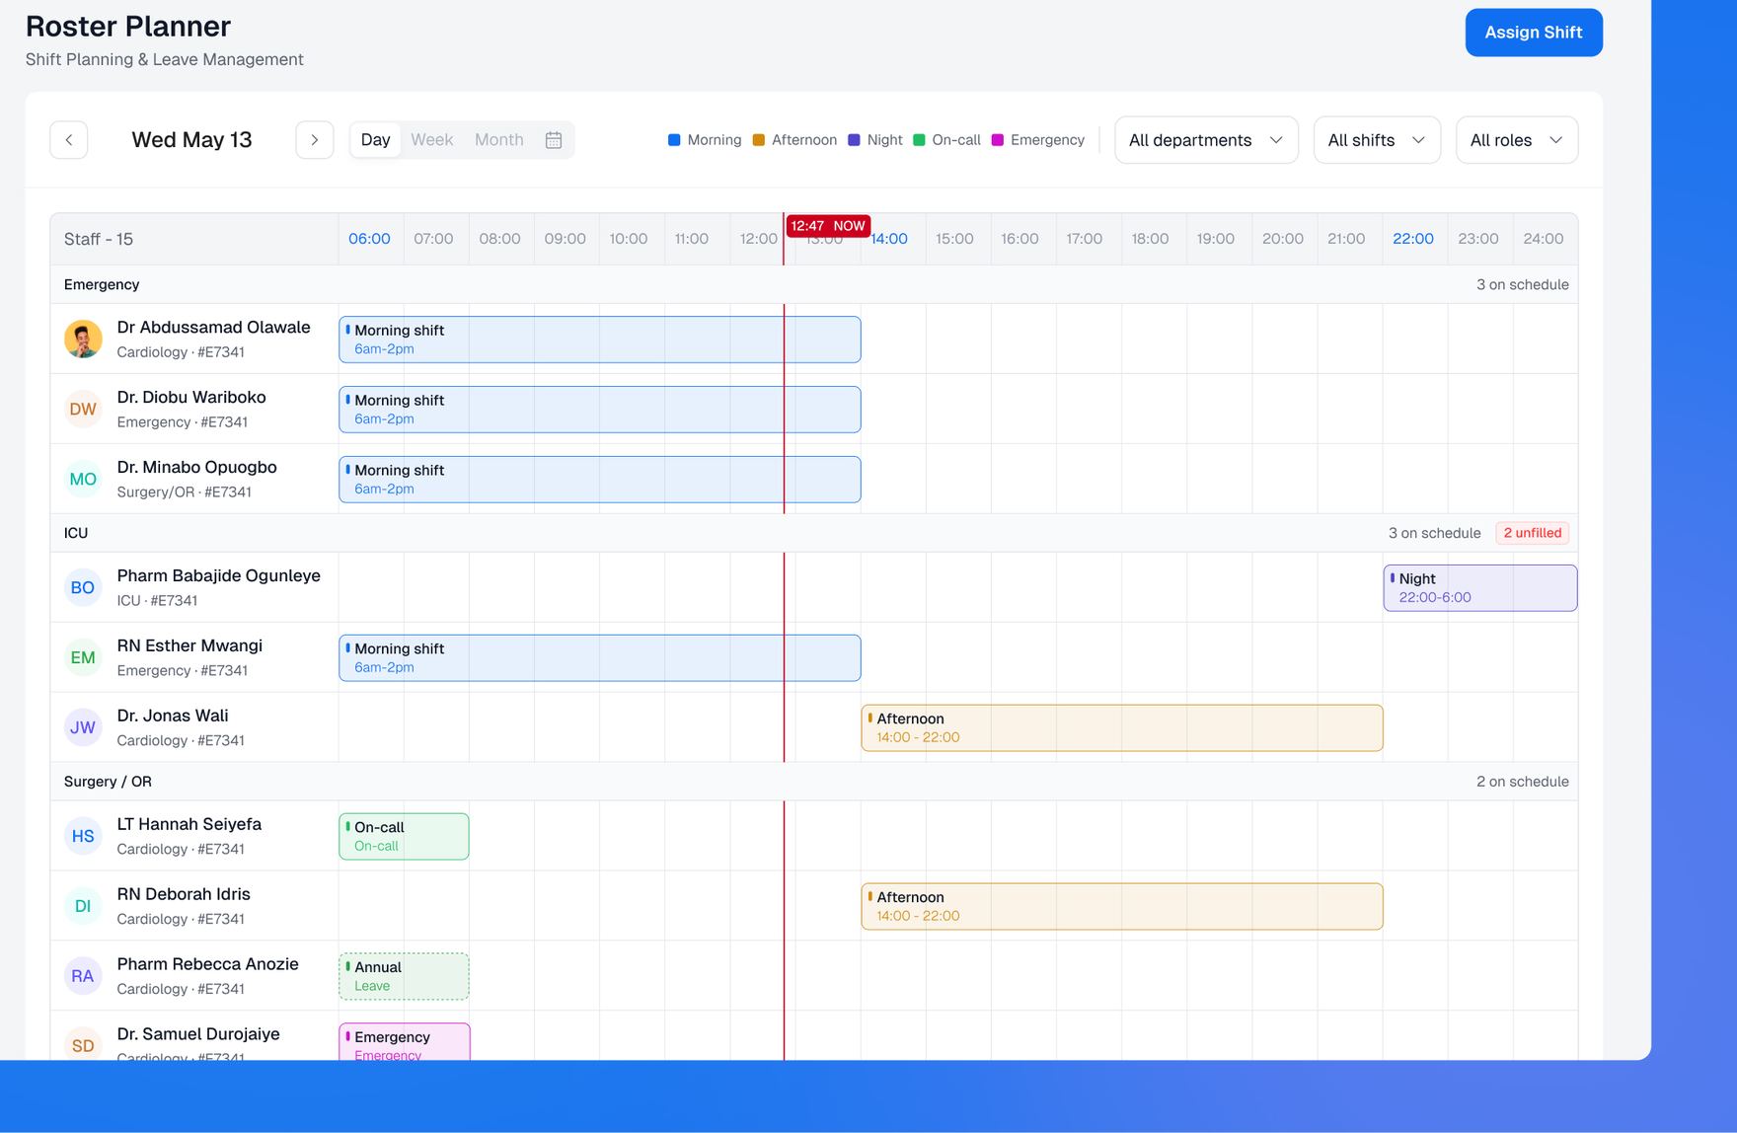Click the DI avatar for RN Deborah Idris
The width and height of the screenshot is (1737, 1133).
pyautogui.click(x=83, y=906)
